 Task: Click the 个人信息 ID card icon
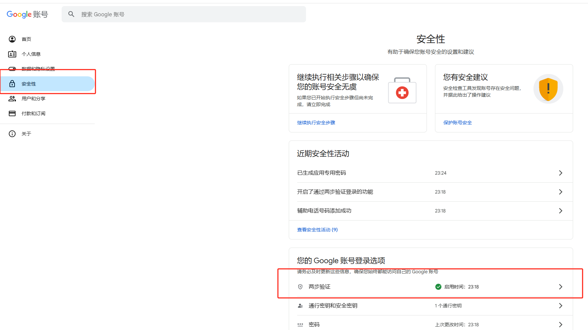[12, 54]
